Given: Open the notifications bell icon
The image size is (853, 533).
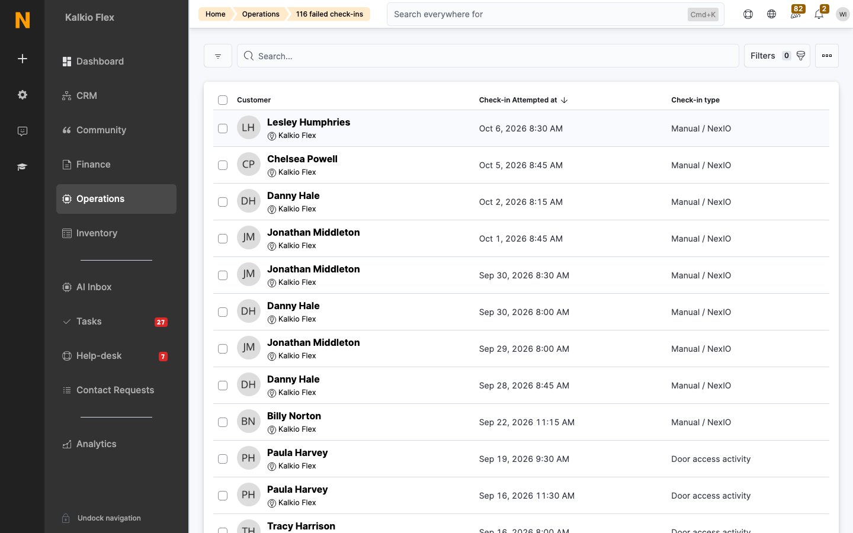Looking at the screenshot, I should pos(819,13).
